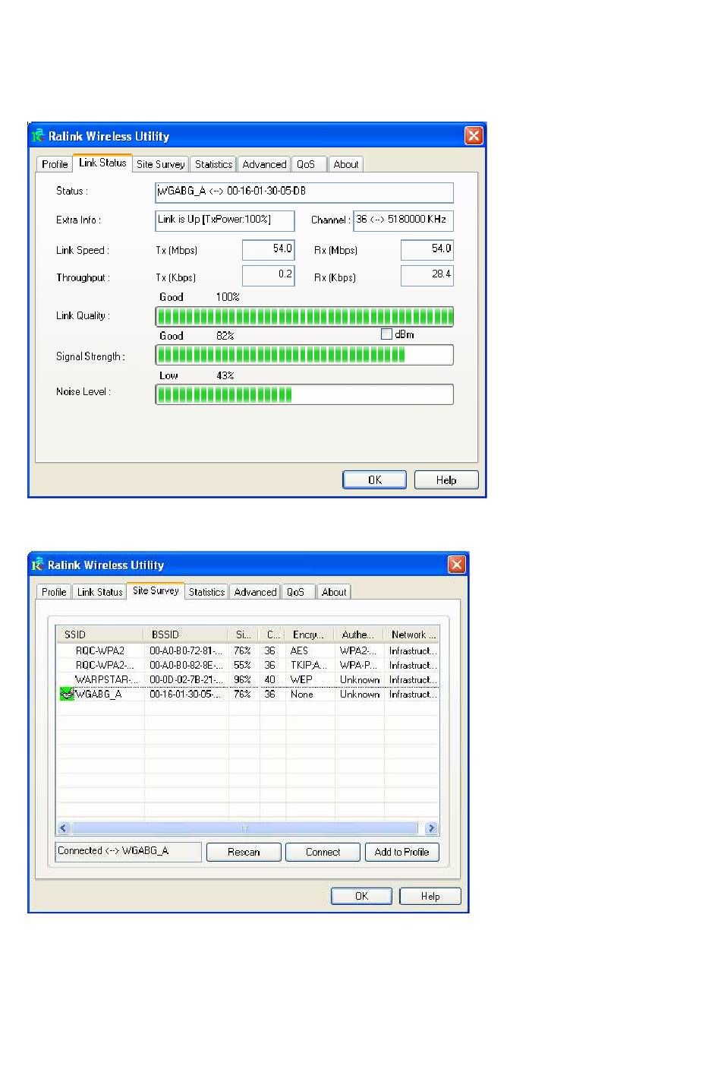The height and width of the screenshot is (1079, 721).
Task: Select the RQC-WPA2-... network with 55% signal
Action: 248,665
